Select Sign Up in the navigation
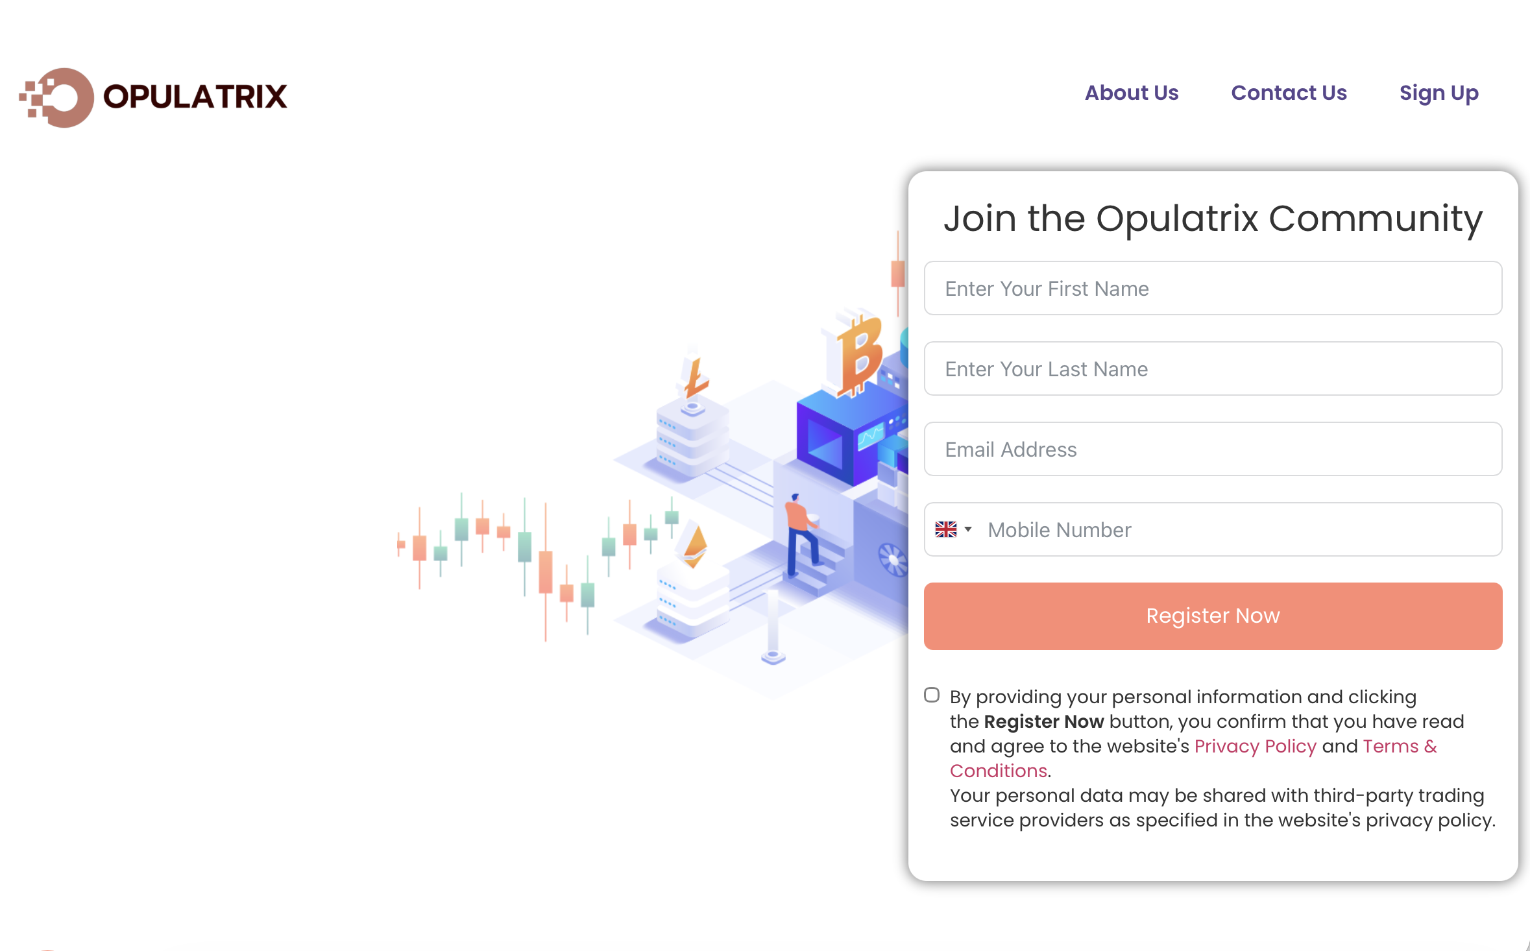 click(x=1439, y=93)
